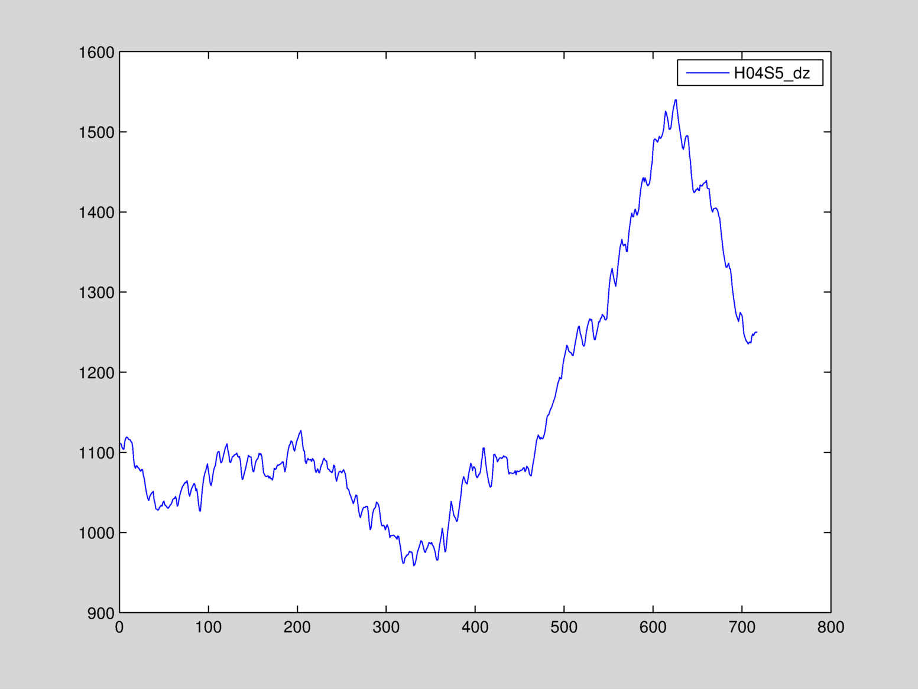Click the x-axis tick label 200
This screenshot has height=689, width=918.
[x=297, y=628]
